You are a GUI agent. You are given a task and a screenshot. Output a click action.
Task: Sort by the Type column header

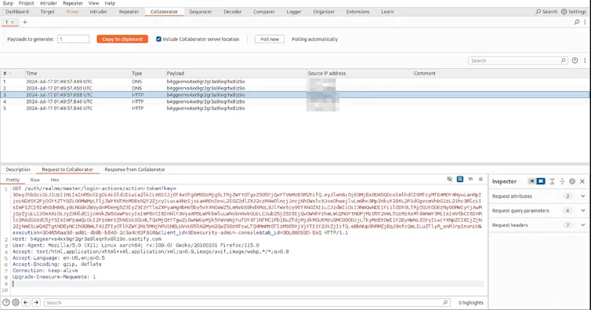pos(147,73)
